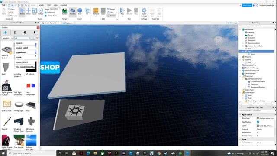Select the 'spawn point' search suggestion

(x=25, y=48)
